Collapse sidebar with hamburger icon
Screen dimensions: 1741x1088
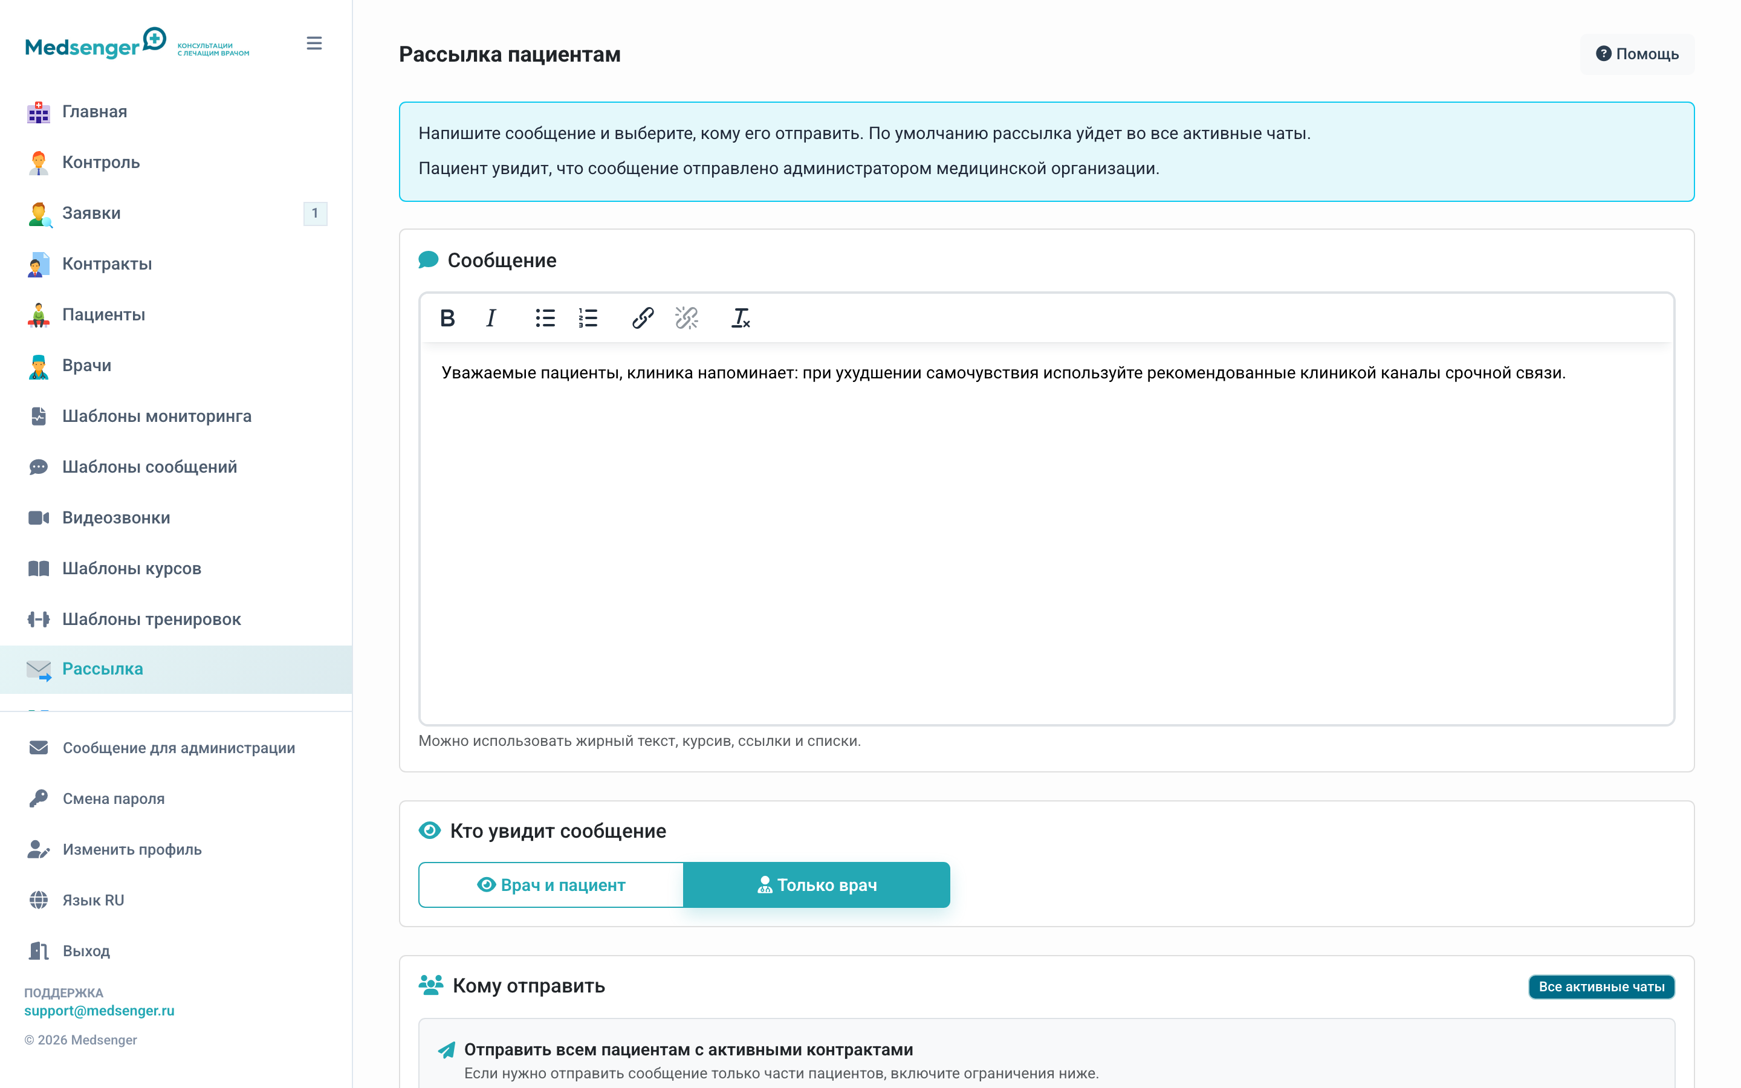tap(314, 43)
